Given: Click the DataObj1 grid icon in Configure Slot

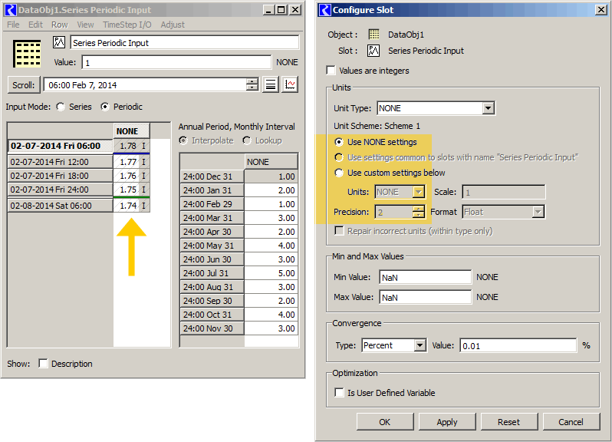Looking at the screenshot, I should 374,35.
